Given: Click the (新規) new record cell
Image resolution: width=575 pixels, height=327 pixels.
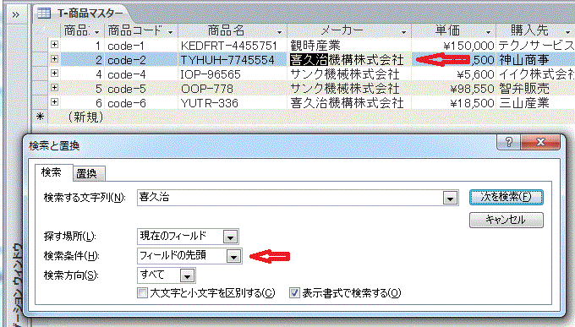Looking at the screenshot, I should click(x=83, y=117).
